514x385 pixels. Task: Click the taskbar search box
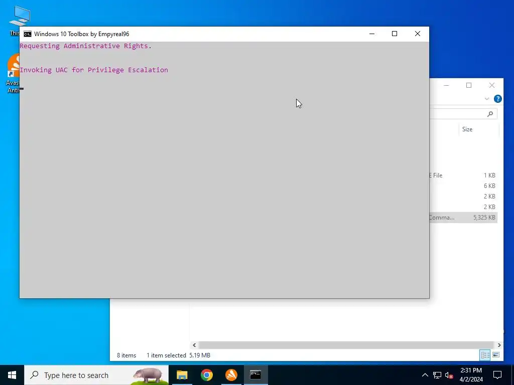coord(96,375)
